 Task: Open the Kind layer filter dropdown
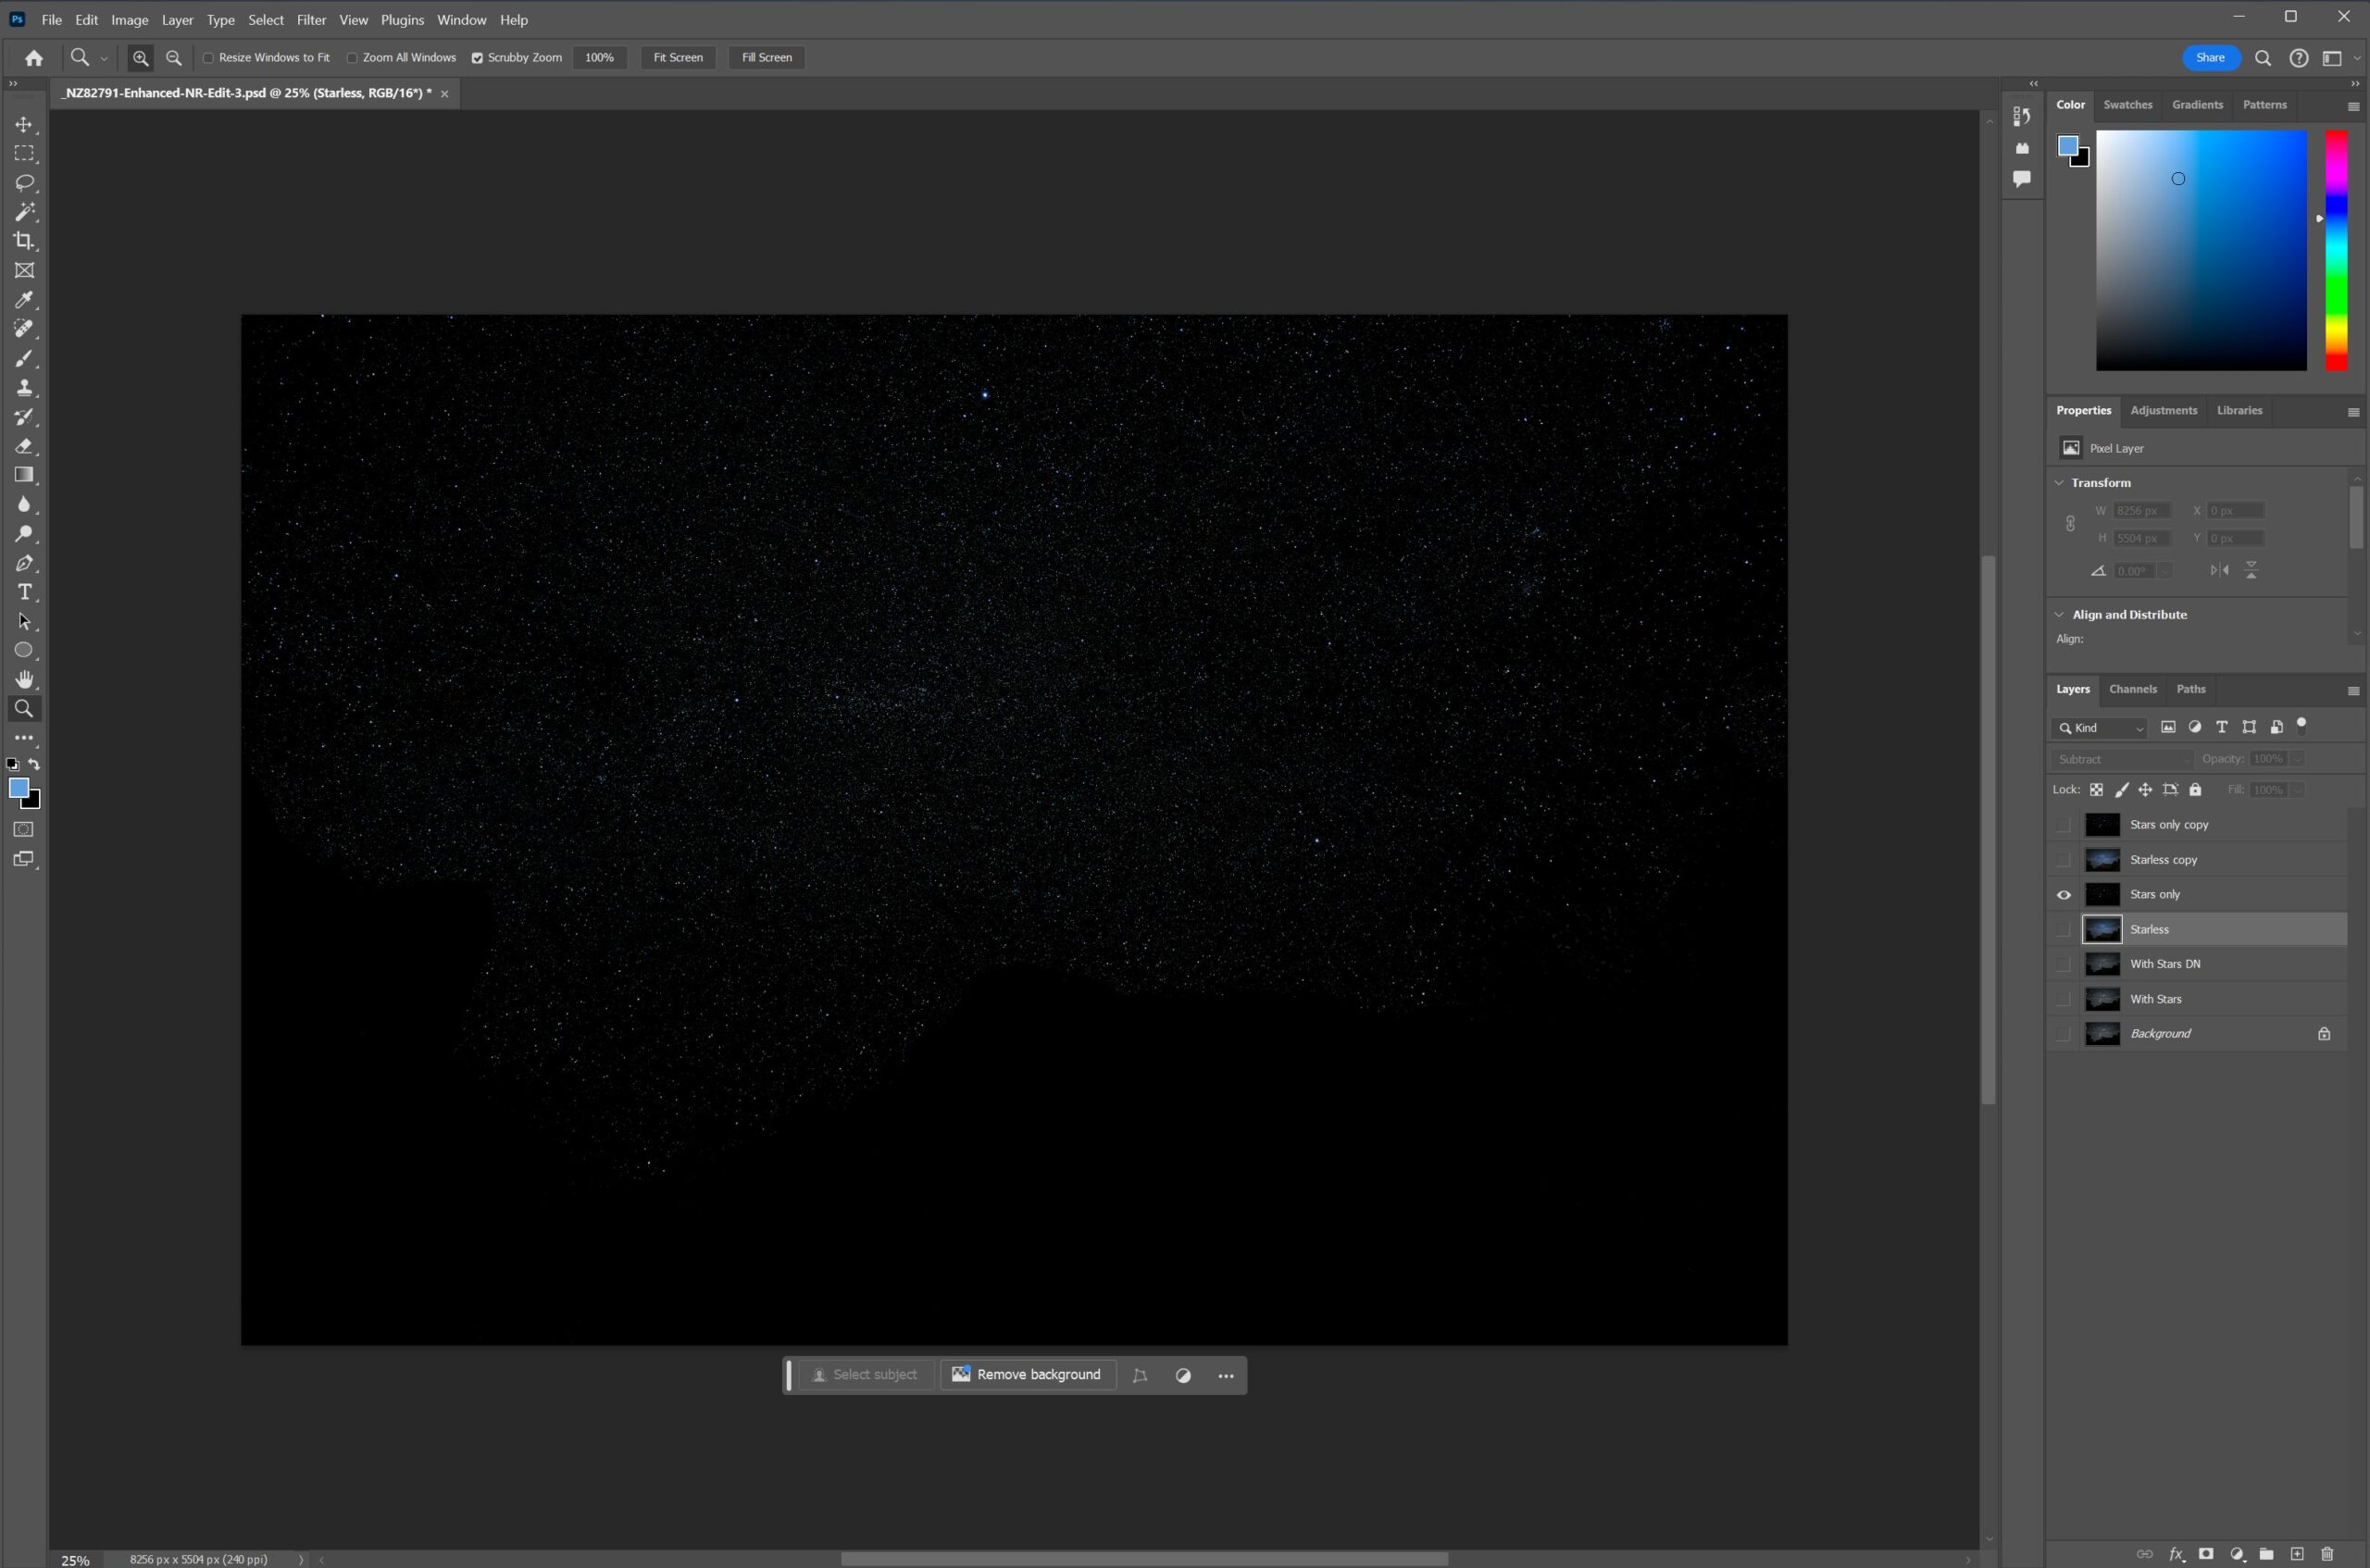pos(2099,728)
